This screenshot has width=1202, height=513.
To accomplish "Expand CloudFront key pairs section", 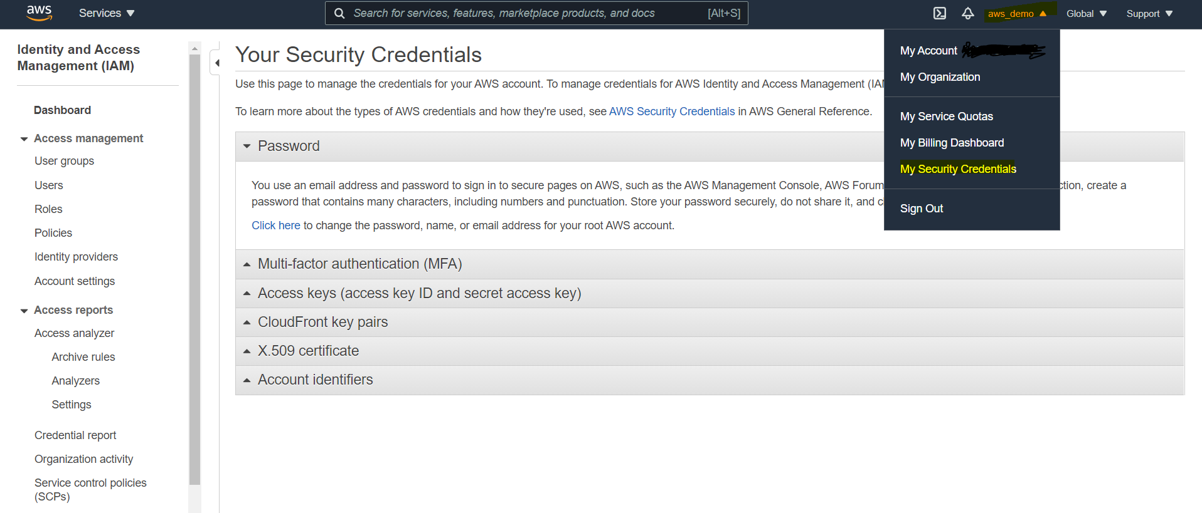I will coord(710,322).
